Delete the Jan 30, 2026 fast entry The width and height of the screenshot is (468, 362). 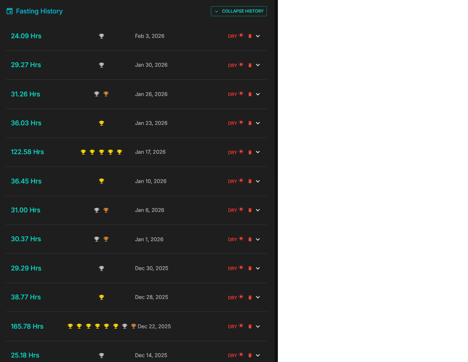250,65
